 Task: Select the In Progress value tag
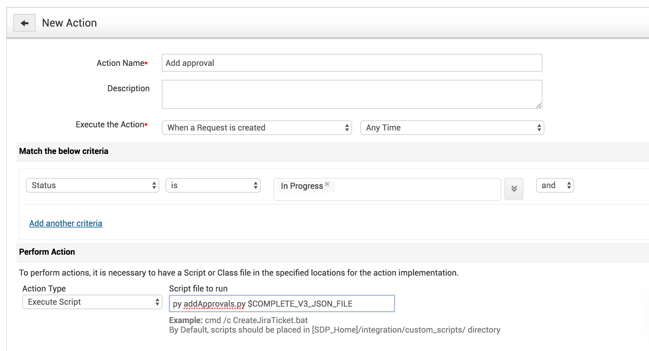click(x=302, y=186)
